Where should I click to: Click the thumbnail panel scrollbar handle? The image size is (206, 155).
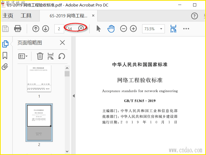[67, 74]
